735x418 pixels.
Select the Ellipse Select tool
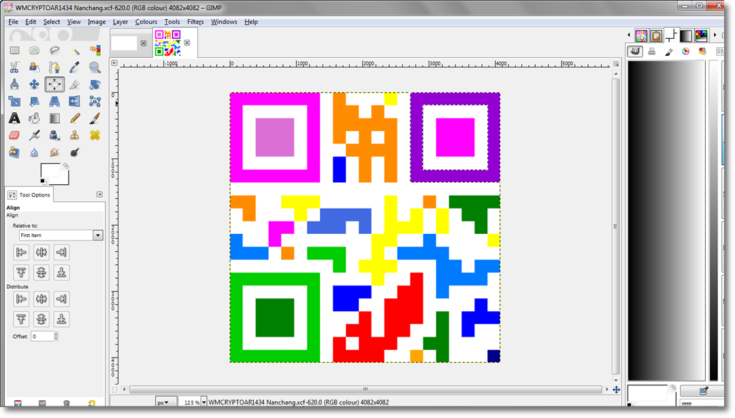[34, 50]
